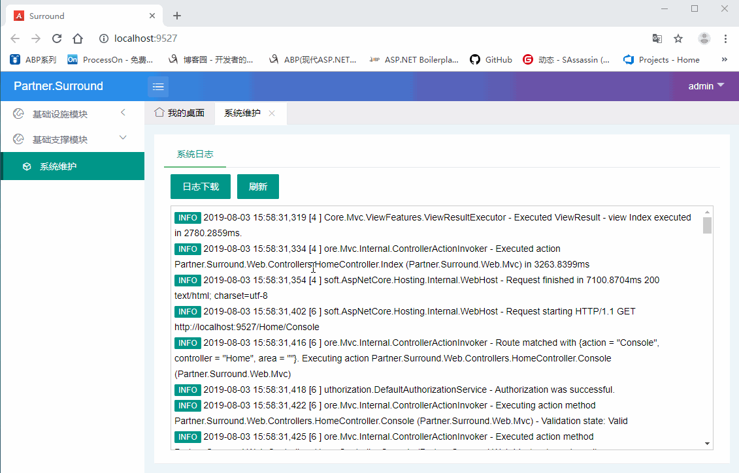
Task: Click the 基础设施模块 module icon
Action: [18, 114]
